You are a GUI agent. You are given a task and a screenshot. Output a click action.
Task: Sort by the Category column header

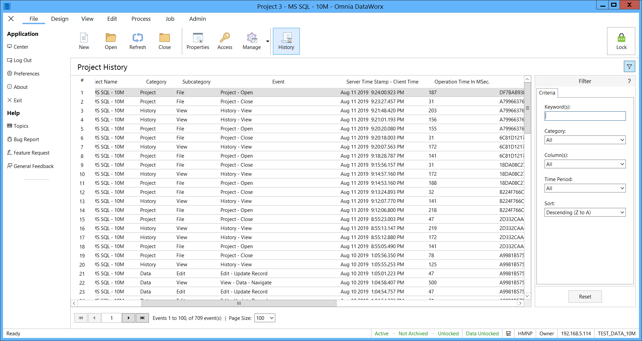pos(156,82)
